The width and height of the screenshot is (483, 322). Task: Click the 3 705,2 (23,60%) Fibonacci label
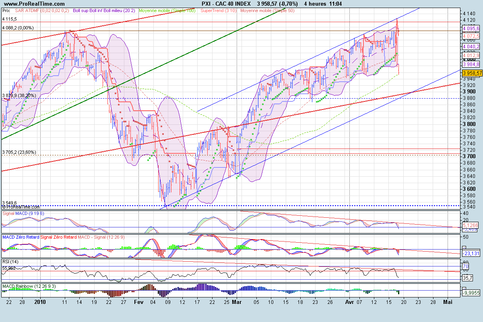[x=19, y=152]
